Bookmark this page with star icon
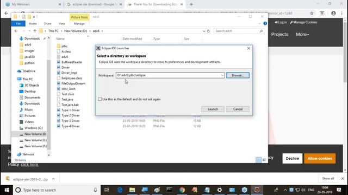 point(312,13)
